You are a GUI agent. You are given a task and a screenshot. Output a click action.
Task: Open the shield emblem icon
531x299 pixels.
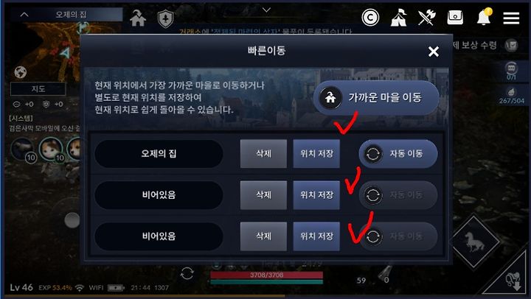(x=166, y=18)
